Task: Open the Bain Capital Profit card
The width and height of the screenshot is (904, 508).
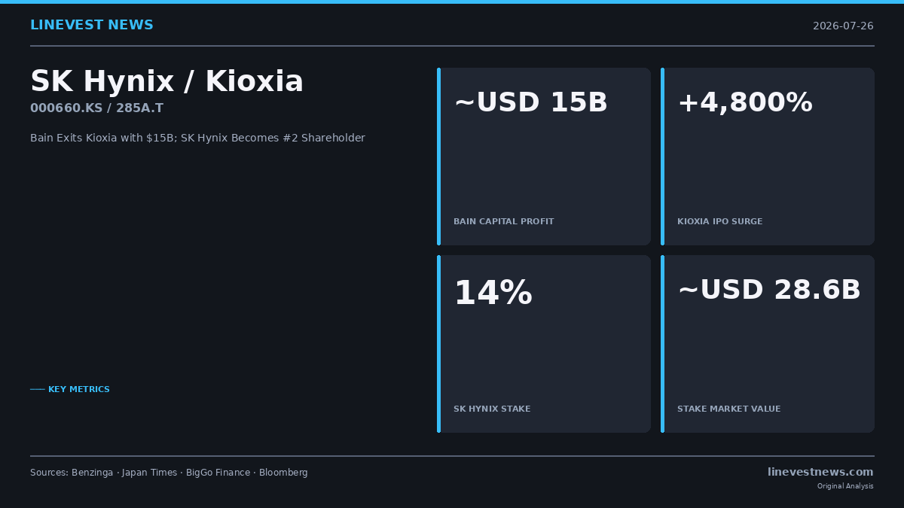Action: [544, 157]
